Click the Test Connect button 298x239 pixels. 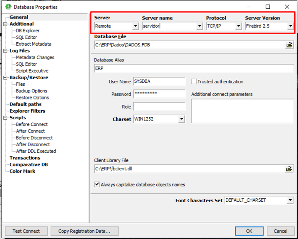26,231
